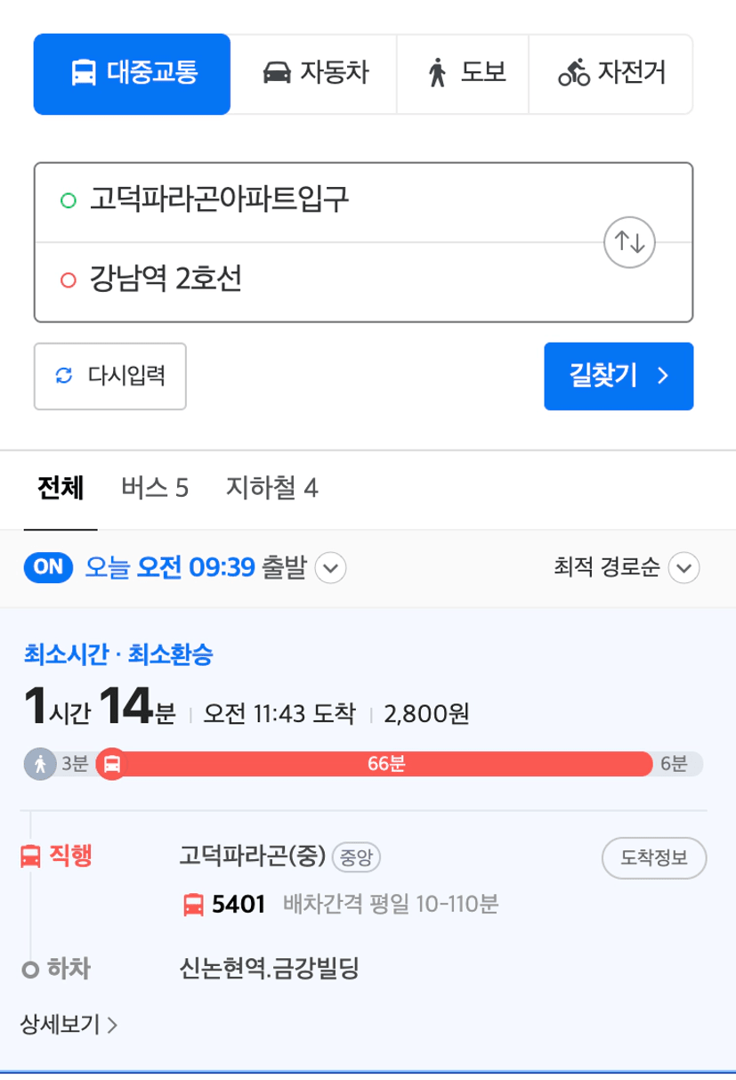
Task: Click the gray walking icon on the route bar
Action: point(40,764)
